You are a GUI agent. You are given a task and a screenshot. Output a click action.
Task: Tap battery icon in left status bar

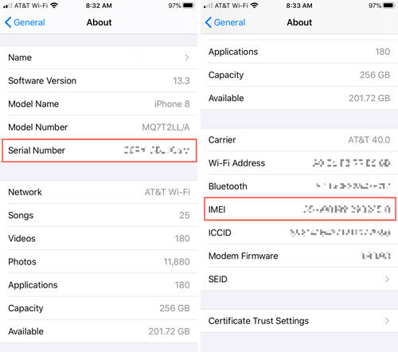[189, 6]
